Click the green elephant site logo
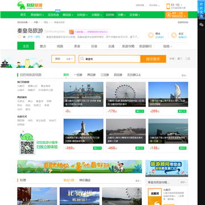205x205 pixels. click(x=21, y=6)
